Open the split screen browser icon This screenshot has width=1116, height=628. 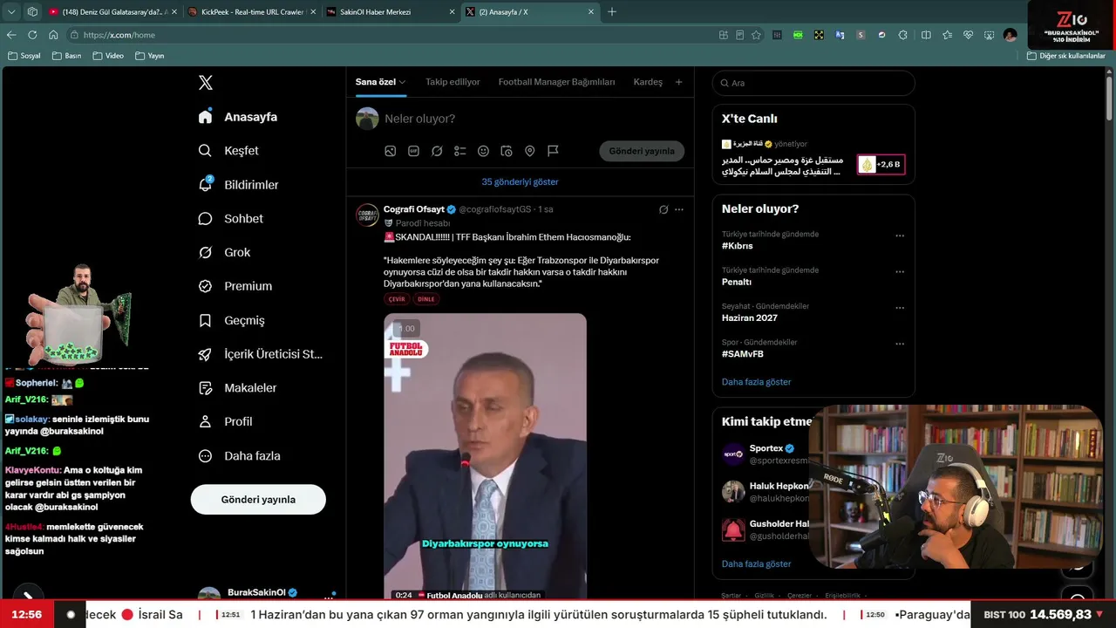tap(926, 35)
